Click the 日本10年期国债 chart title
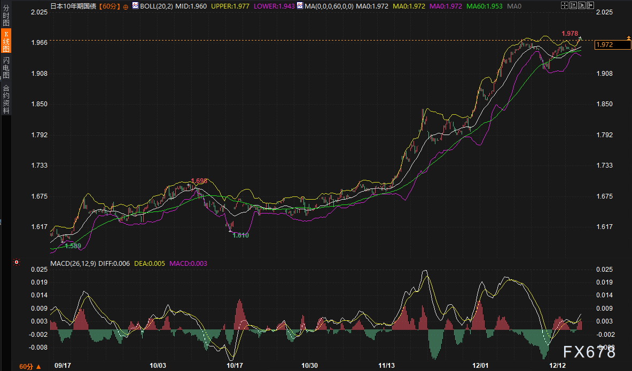The height and width of the screenshot is (371, 632). click(x=74, y=6)
